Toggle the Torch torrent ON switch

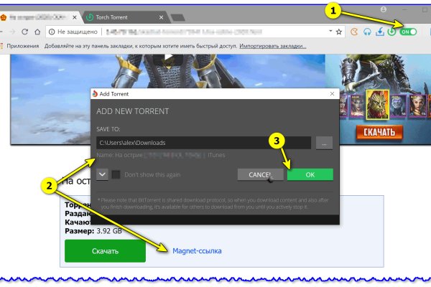point(409,32)
